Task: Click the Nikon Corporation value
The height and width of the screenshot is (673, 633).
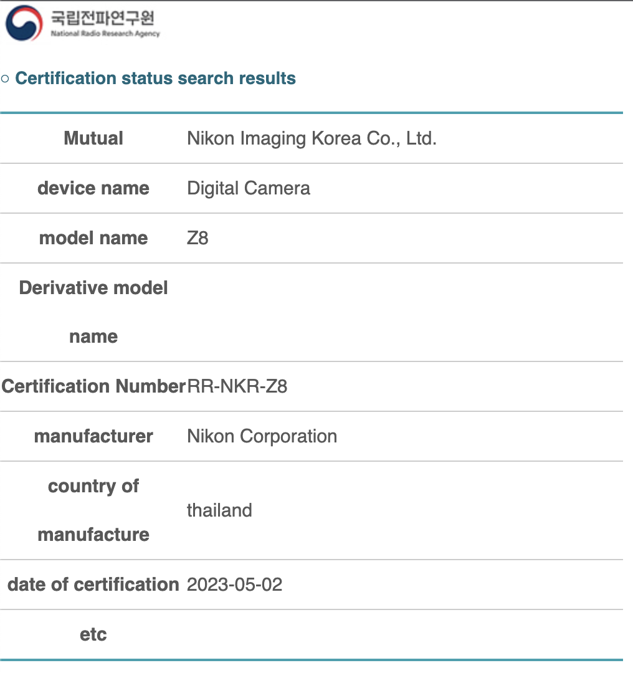Action: (262, 436)
